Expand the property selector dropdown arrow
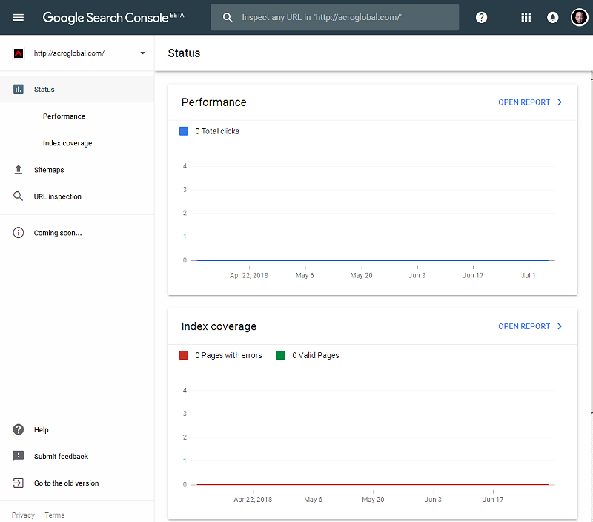The height and width of the screenshot is (522, 593). (142, 53)
